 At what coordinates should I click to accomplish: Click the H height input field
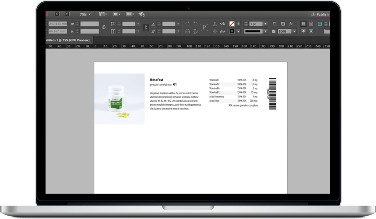pos(89,31)
